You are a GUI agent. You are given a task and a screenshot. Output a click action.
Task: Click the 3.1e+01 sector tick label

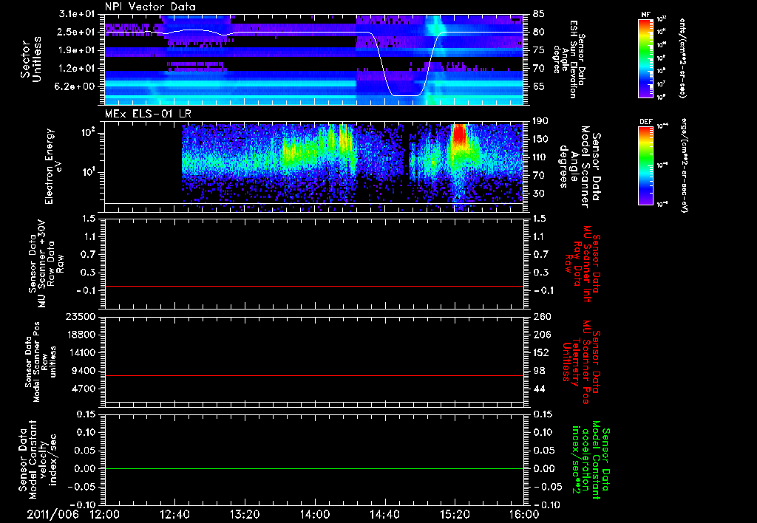pyautogui.click(x=77, y=13)
